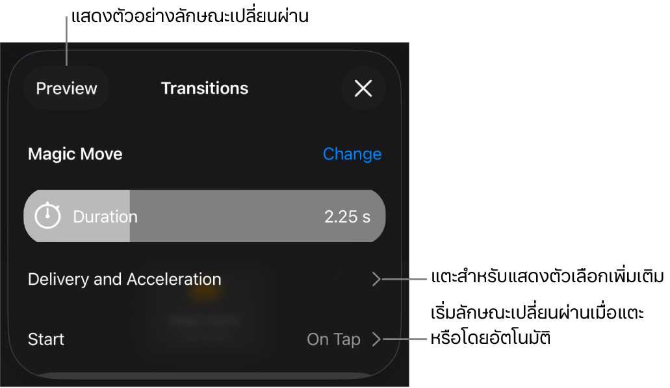
Task: Open the Start options chevron
Action: [x=376, y=339]
